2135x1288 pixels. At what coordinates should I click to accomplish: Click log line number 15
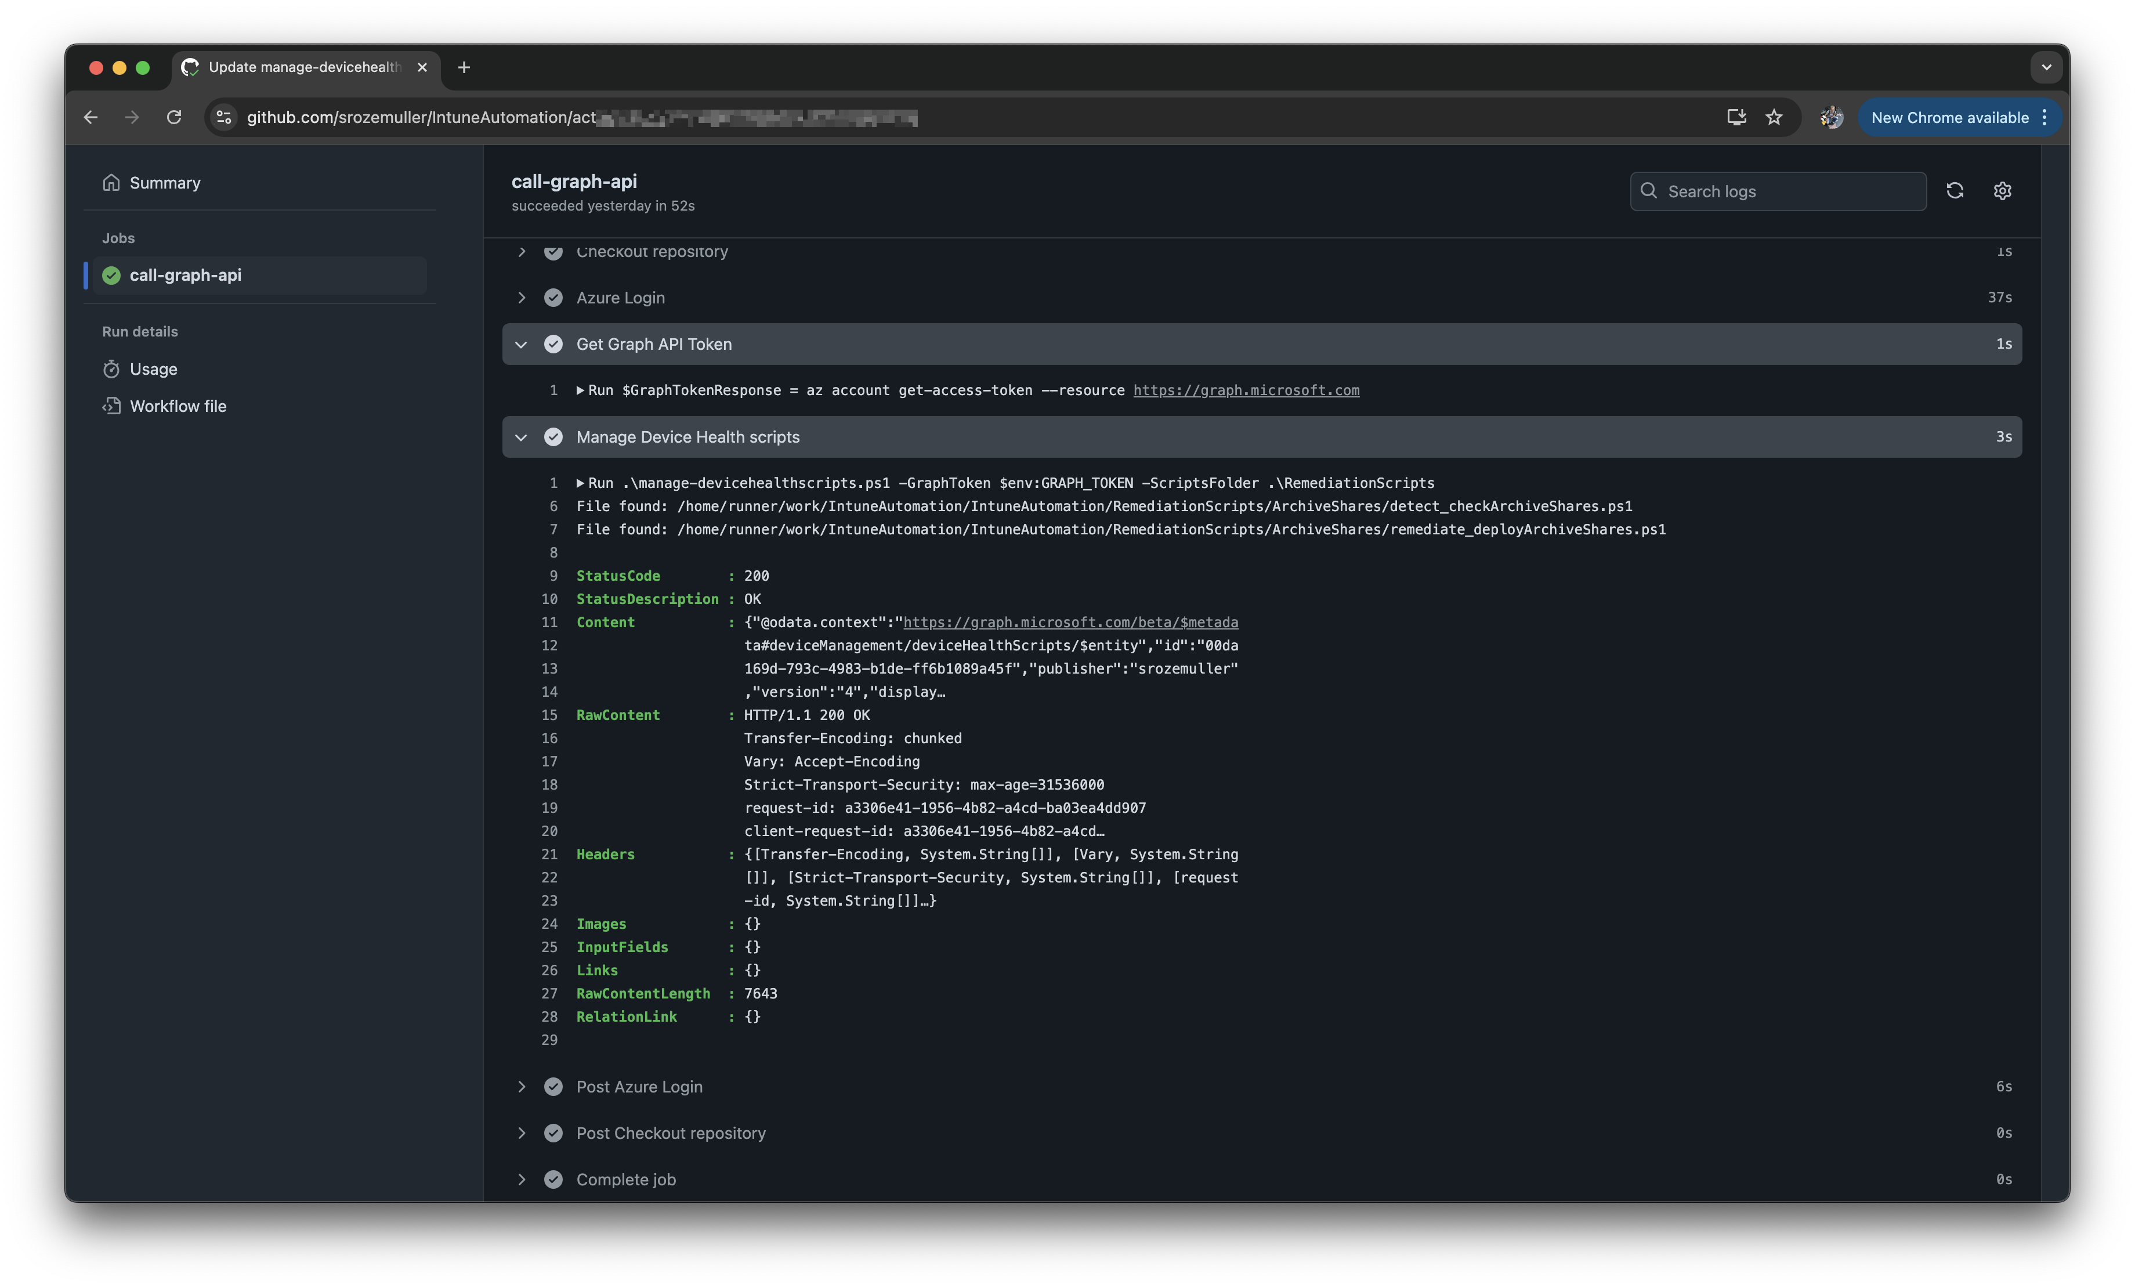[x=549, y=715]
